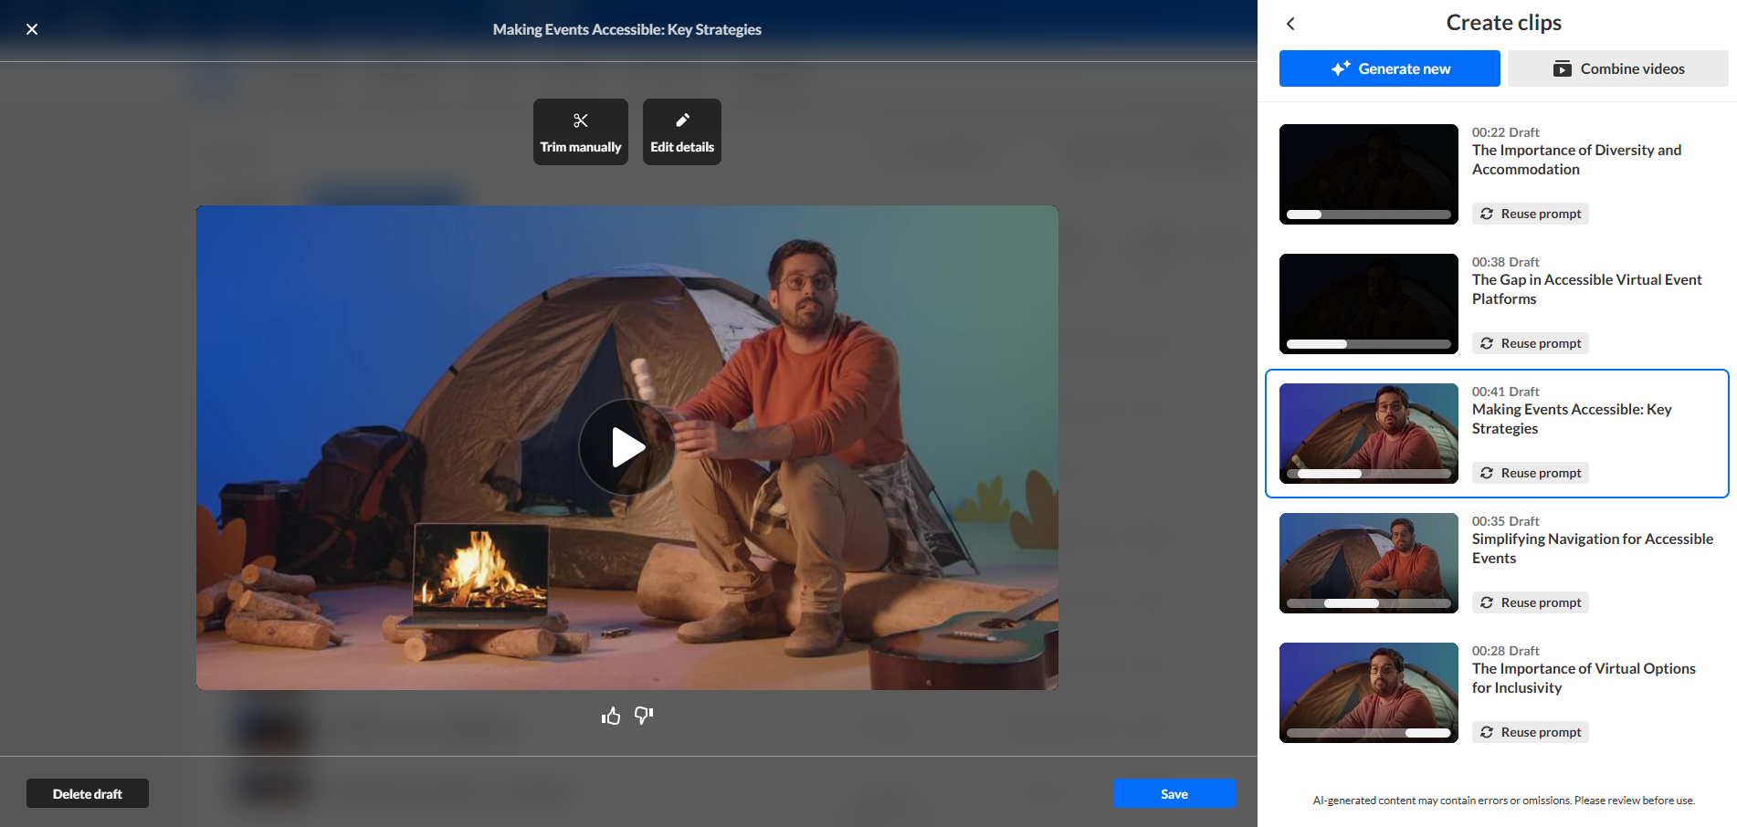Click title 'Simplifying Navigation for Accessible Events'
Image resolution: width=1737 pixels, height=827 pixels.
[x=1593, y=549]
